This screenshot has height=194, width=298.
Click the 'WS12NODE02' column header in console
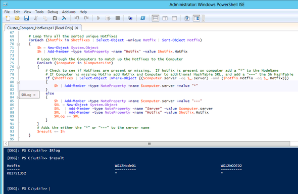pos(231,166)
